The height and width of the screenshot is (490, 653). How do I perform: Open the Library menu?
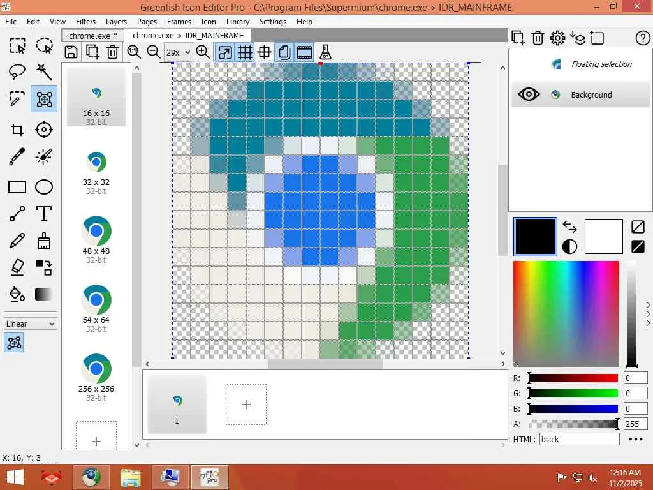238,22
